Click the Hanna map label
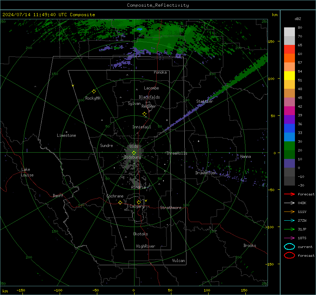 (245, 156)
